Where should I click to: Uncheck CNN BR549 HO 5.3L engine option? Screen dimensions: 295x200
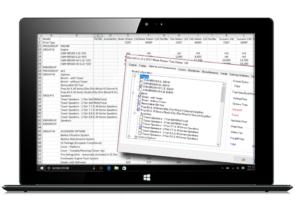(141, 86)
